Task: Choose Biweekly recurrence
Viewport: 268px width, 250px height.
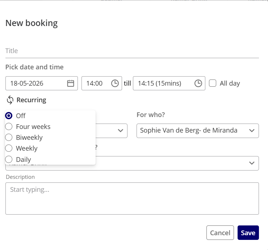Action: 9,137
